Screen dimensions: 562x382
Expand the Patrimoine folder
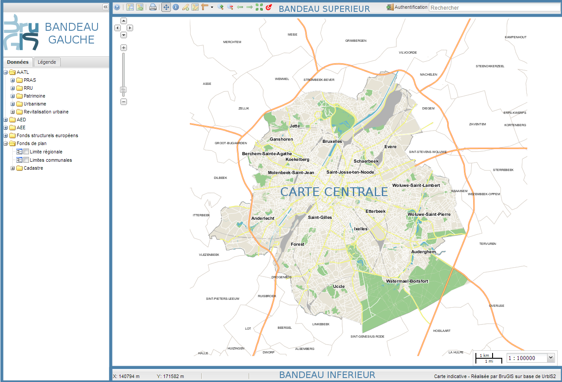[12, 96]
